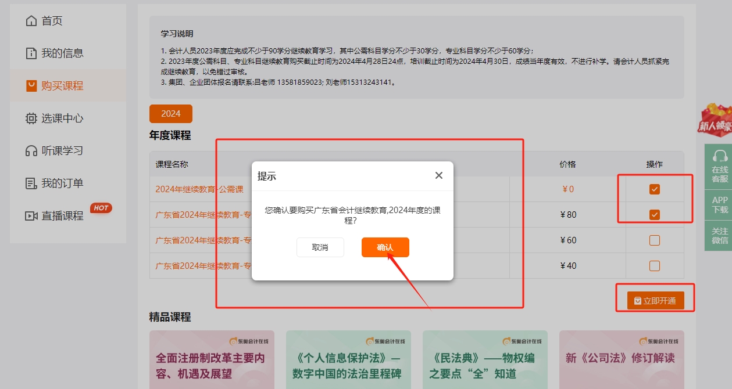Select the 2024 year tab
The height and width of the screenshot is (389, 732).
pyautogui.click(x=170, y=114)
